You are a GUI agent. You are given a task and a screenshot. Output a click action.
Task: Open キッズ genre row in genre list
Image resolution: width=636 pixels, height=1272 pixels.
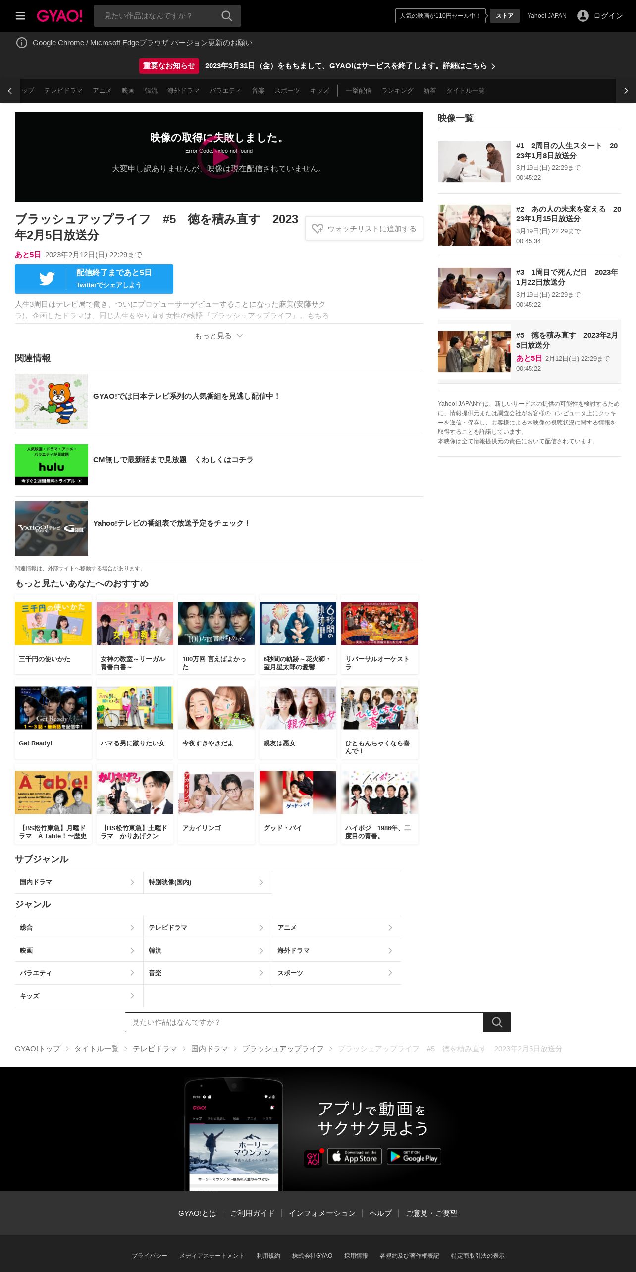(79, 996)
